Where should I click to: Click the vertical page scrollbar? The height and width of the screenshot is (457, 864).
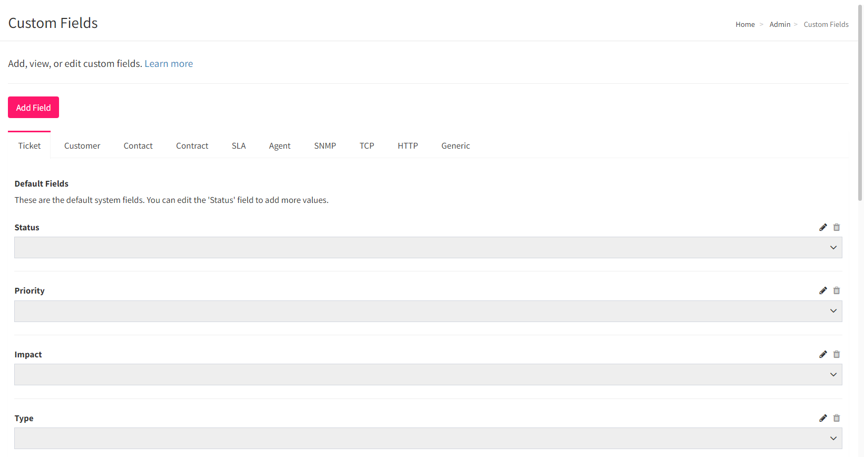tap(860, 105)
